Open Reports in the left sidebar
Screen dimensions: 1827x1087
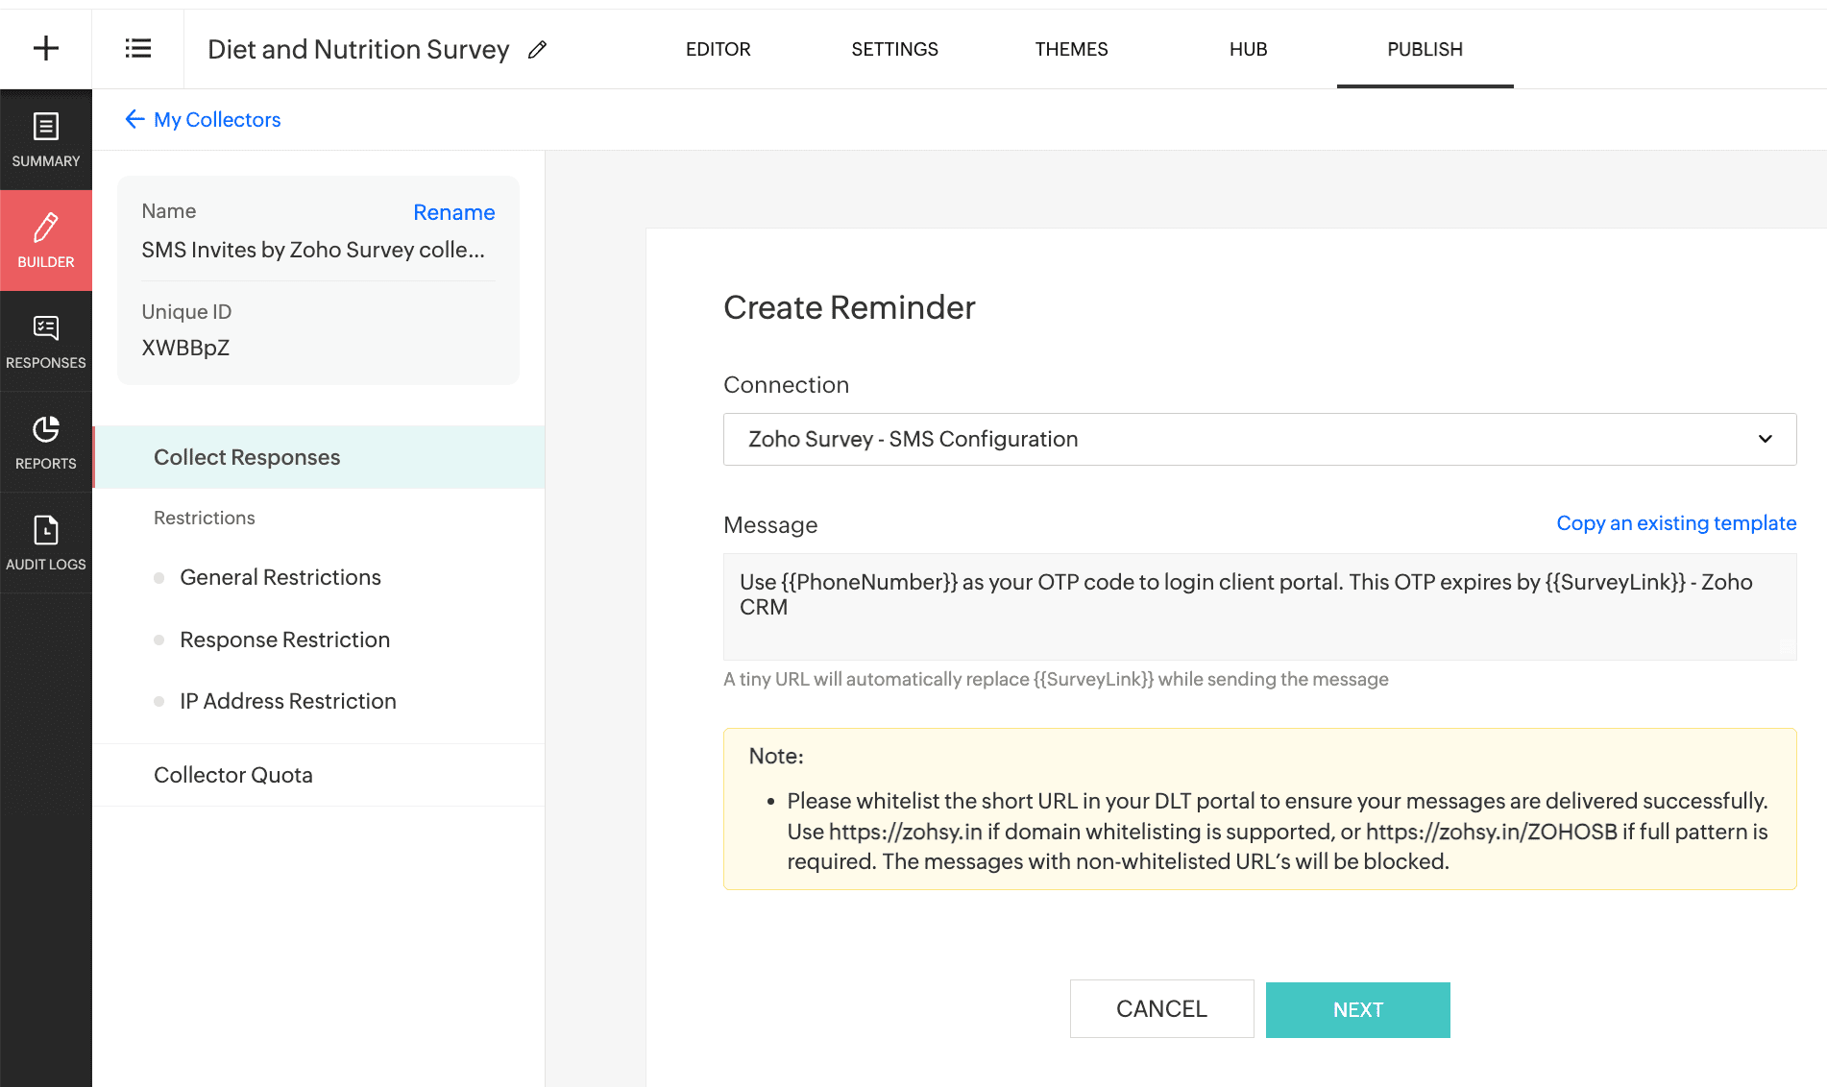coord(46,443)
